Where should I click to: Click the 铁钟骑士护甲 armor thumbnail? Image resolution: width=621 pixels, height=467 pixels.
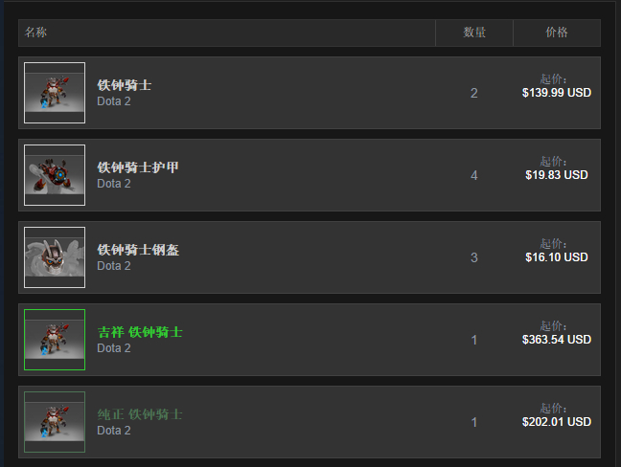click(55, 175)
